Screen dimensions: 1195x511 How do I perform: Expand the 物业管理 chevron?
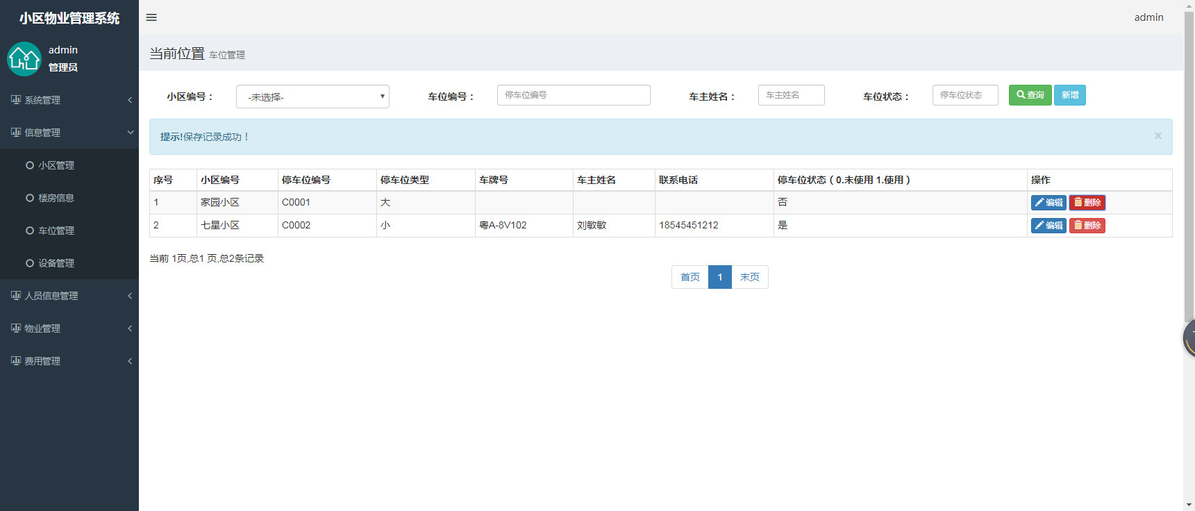(130, 328)
